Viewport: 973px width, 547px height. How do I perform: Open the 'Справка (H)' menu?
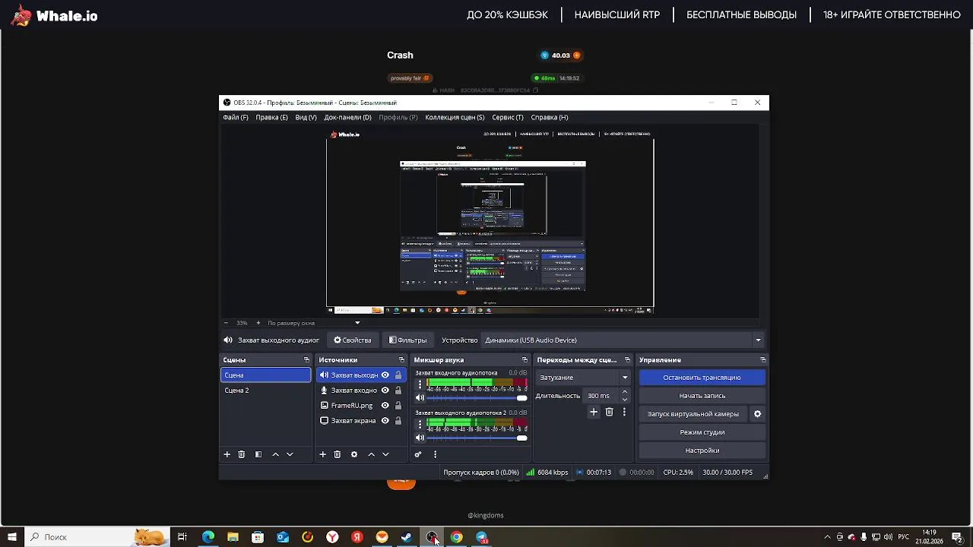[x=550, y=118]
